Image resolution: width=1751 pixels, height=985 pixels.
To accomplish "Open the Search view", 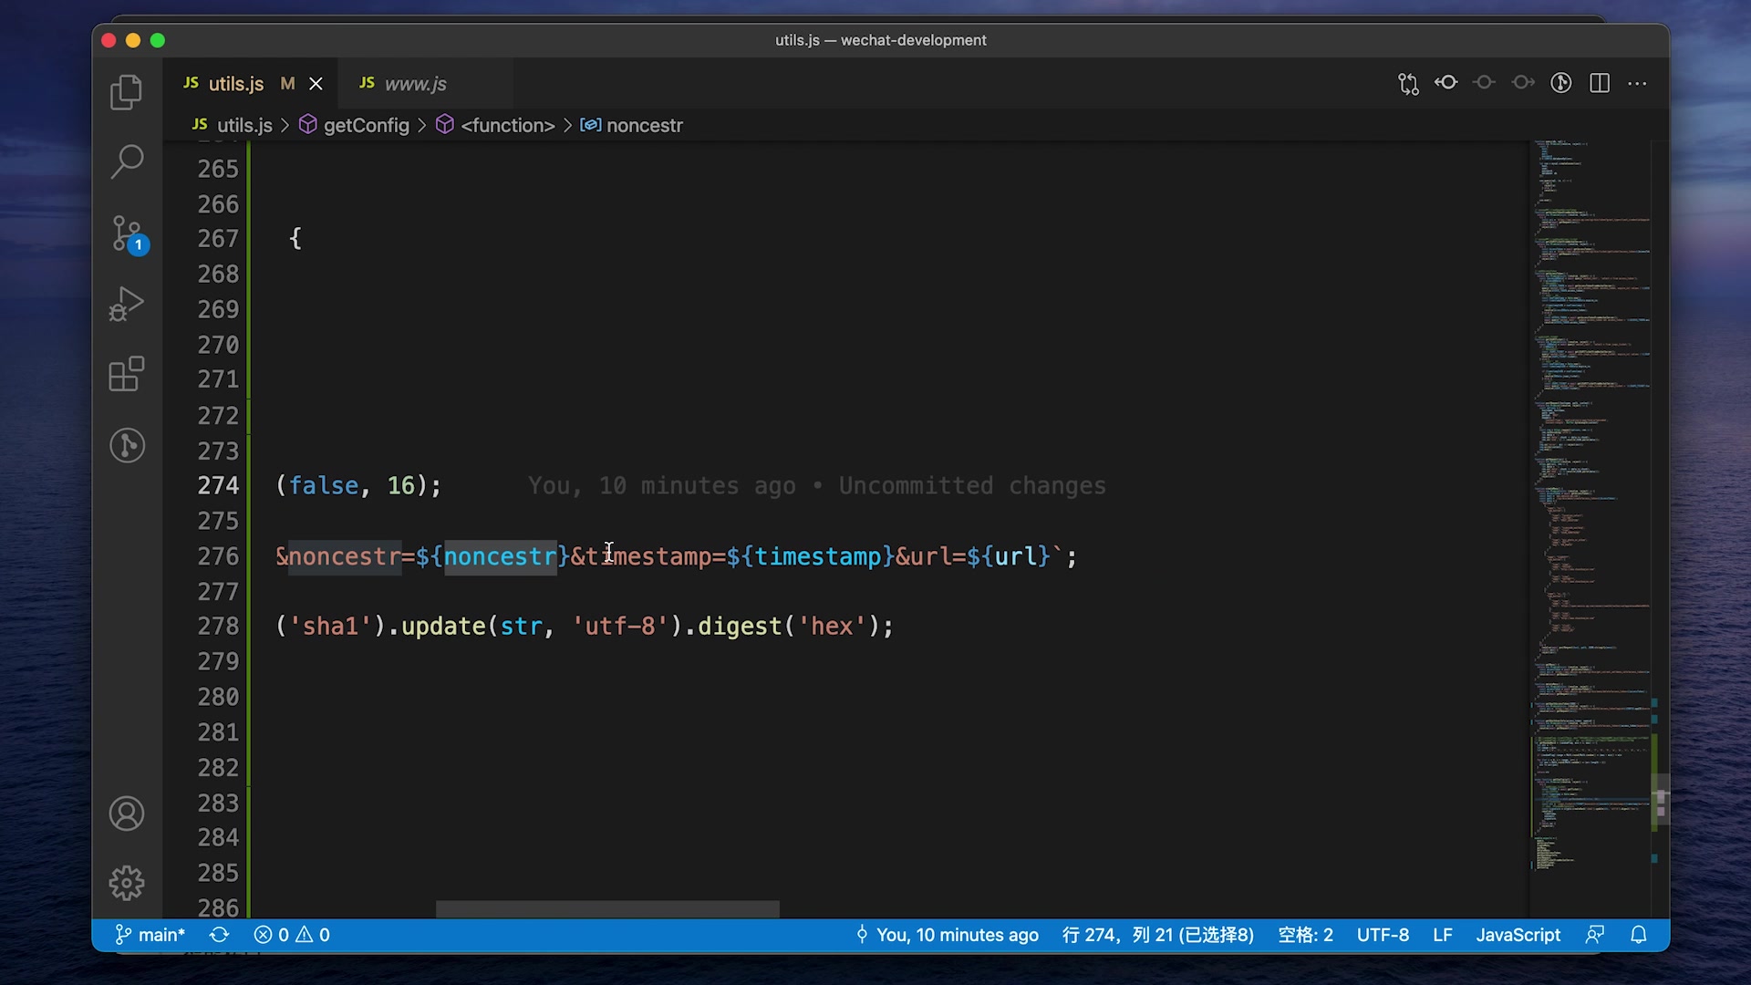I will tap(127, 162).
